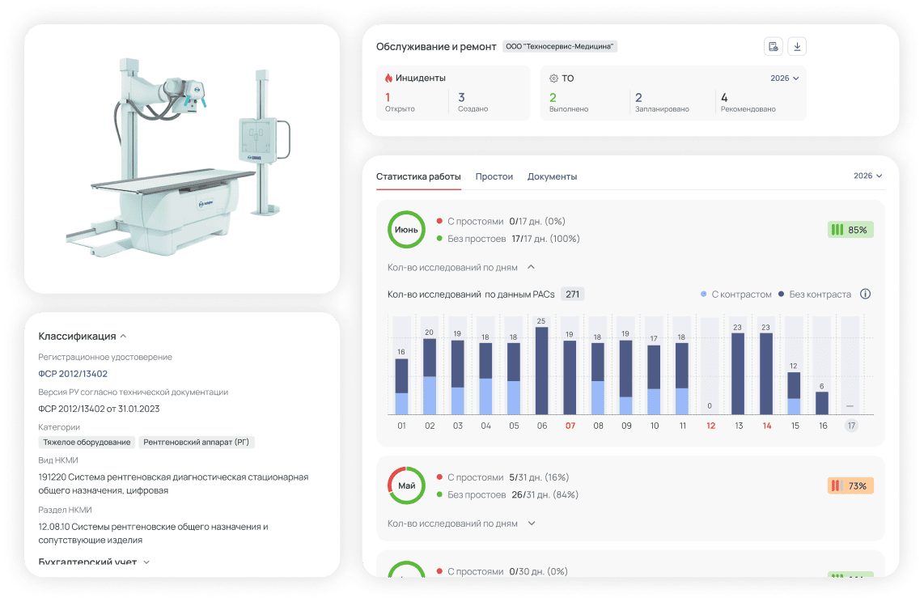The height and width of the screenshot is (602, 924).
Task: Click the ООО Техносервис-Медицина tag
Action: click(560, 47)
